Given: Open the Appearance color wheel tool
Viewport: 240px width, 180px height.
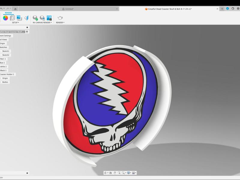Looking at the screenshot, I should 5,18.
